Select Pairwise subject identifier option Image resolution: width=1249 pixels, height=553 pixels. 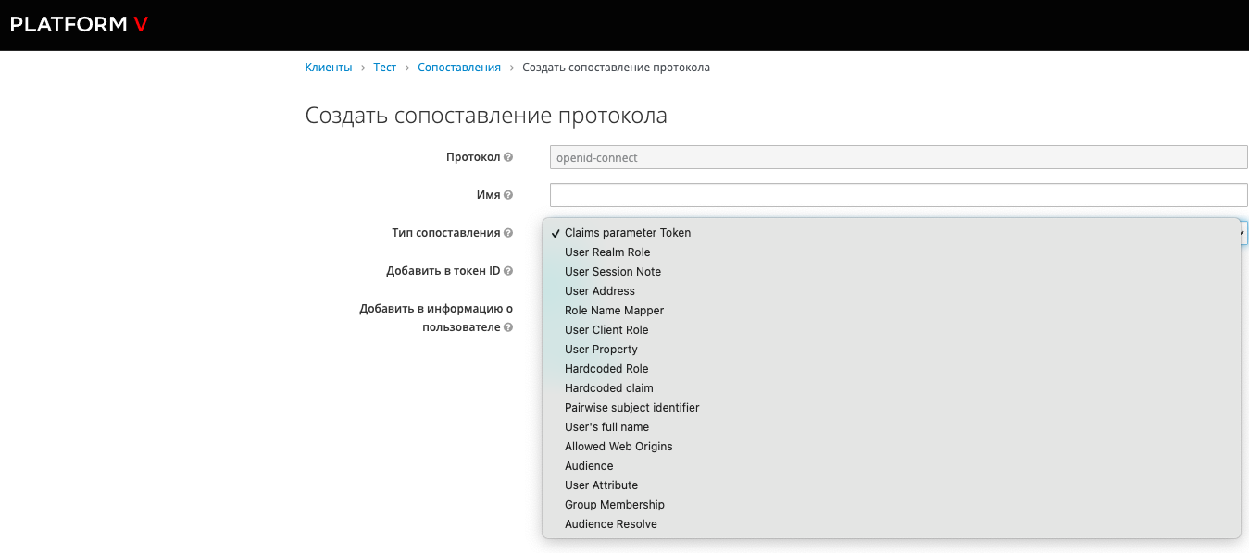click(631, 408)
